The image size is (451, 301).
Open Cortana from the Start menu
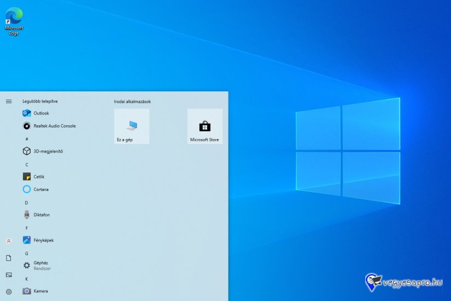point(40,189)
